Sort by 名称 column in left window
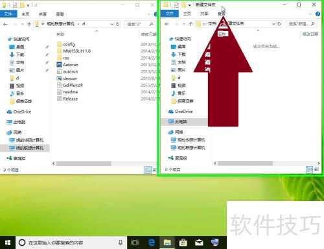The height and width of the screenshot is (249, 324). pyautogui.click(x=60, y=34)
